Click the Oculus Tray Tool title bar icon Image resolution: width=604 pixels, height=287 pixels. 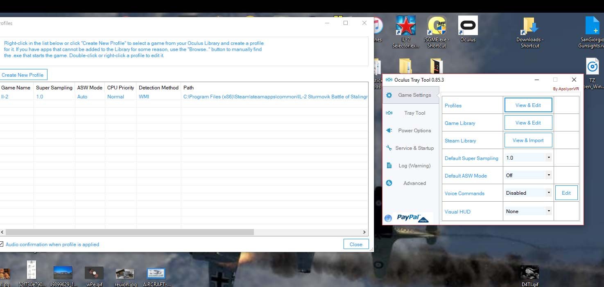tap(389, 80)
